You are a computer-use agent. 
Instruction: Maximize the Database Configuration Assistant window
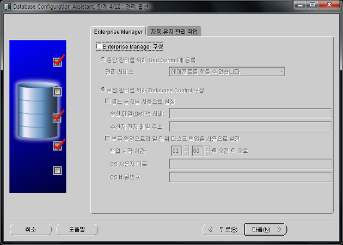pos(312,5)
